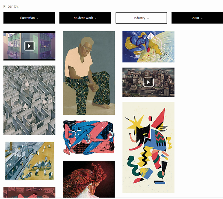Open the Industry filter dropdown
The height and width of the screenshot is (199, 223).
tap(141, 18)
